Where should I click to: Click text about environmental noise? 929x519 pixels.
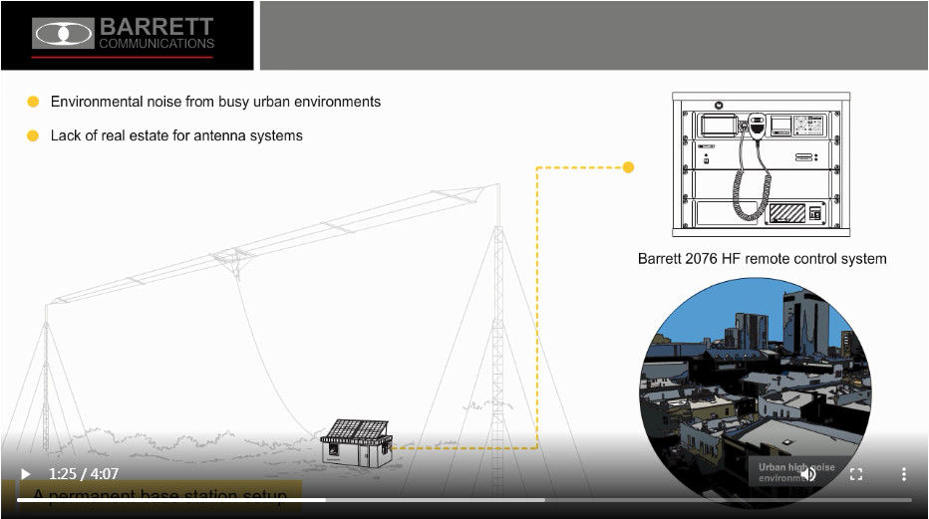click(x=215, y=102)
